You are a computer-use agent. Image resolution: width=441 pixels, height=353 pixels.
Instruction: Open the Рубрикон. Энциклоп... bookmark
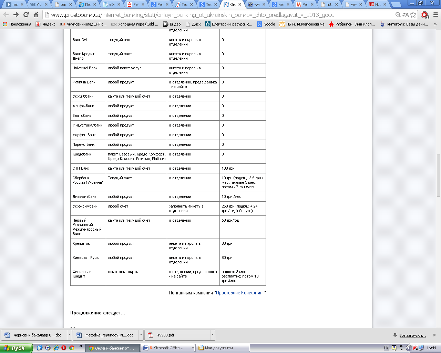pos(352,24)
